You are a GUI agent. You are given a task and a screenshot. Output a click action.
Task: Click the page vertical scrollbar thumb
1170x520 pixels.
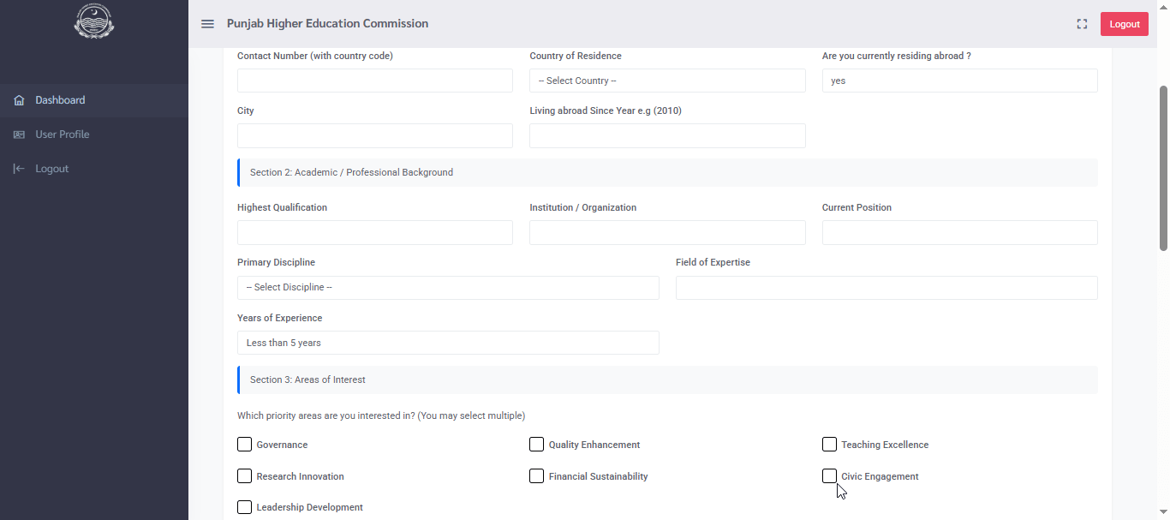pyautogui.click(x=1163, y=168)
